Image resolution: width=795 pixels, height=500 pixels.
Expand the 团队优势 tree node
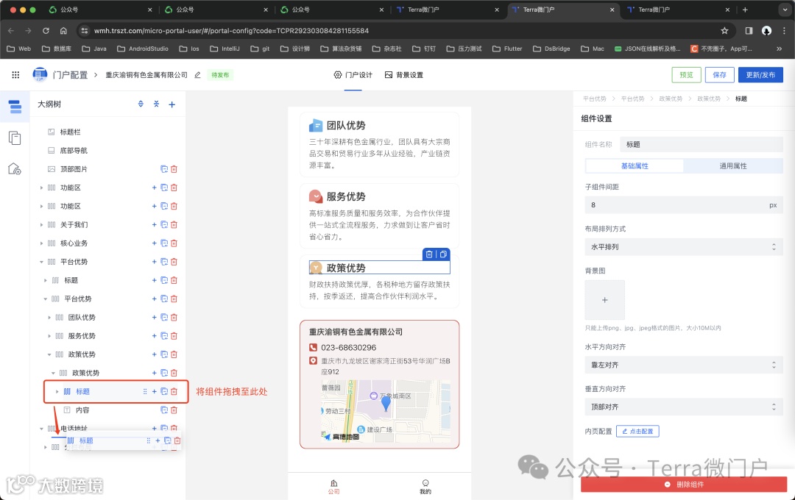49,318
